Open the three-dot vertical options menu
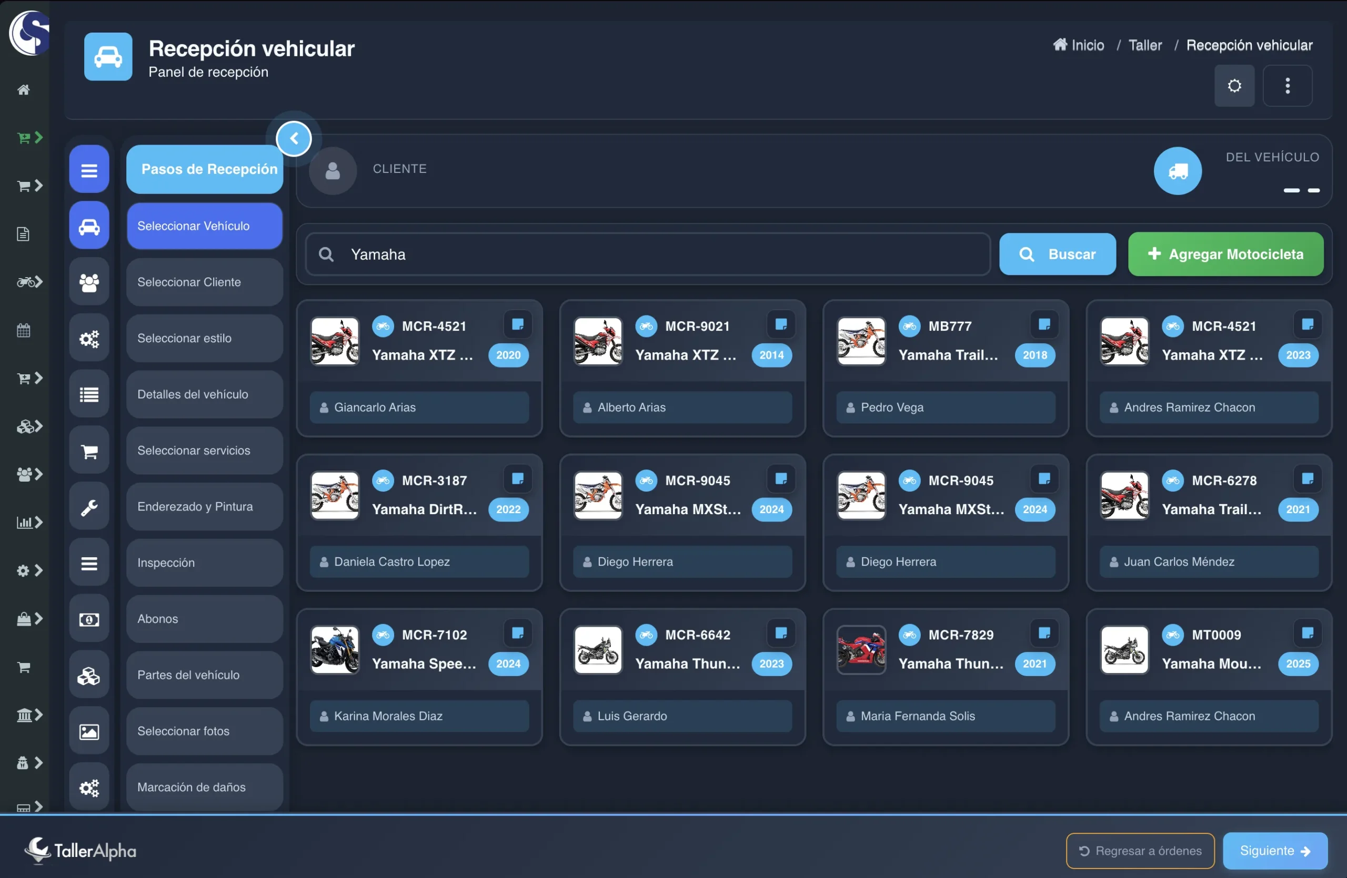The width and height of the screenshot is (1347, 878). 1287,86
